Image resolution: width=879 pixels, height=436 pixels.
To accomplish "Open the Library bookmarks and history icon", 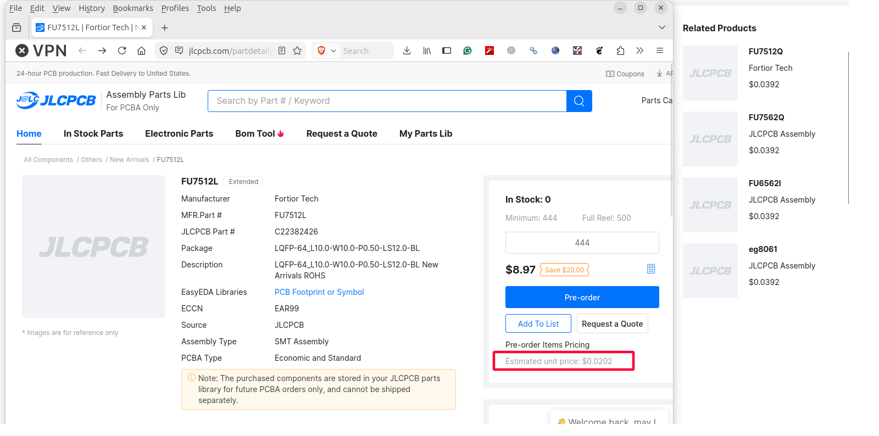I will [x=427, y=51].
